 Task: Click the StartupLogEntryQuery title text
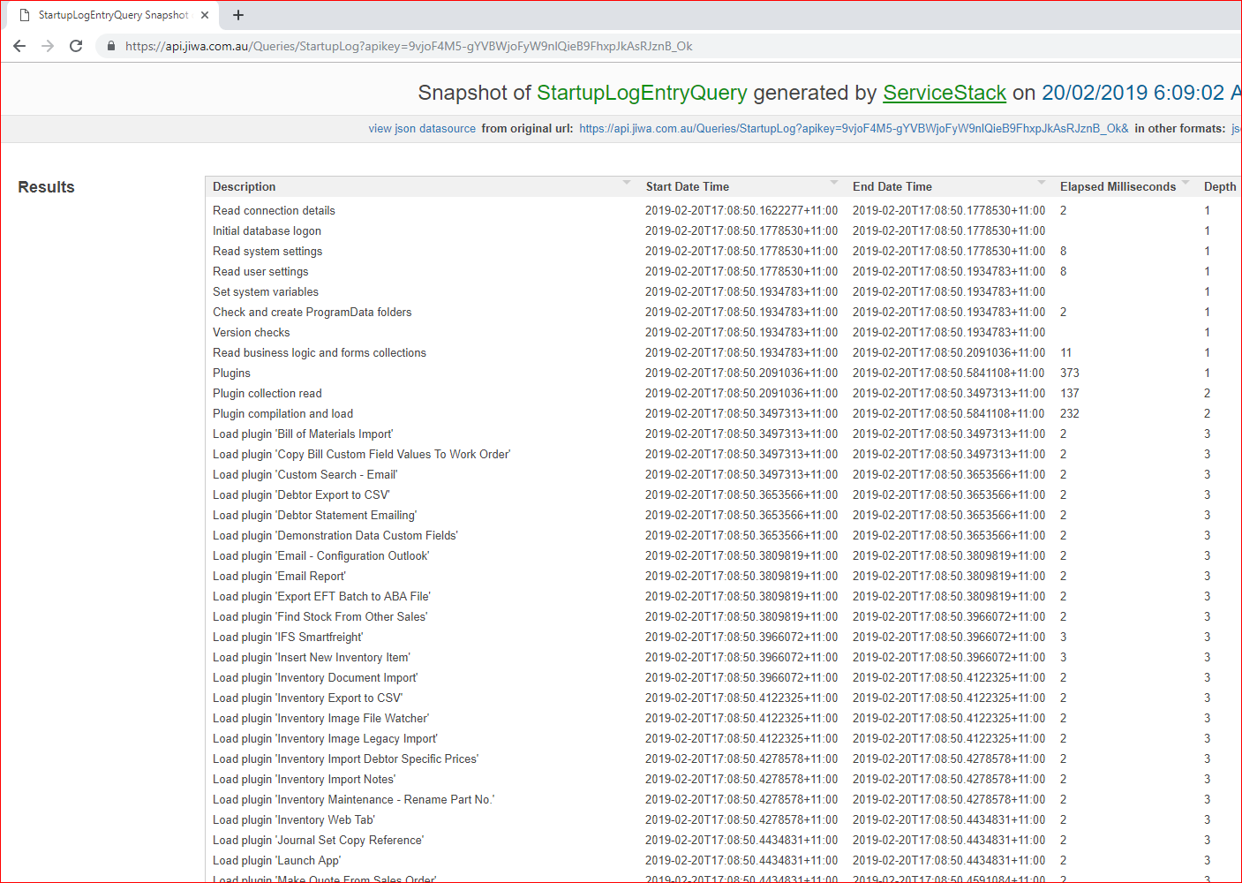pos(642,93)
